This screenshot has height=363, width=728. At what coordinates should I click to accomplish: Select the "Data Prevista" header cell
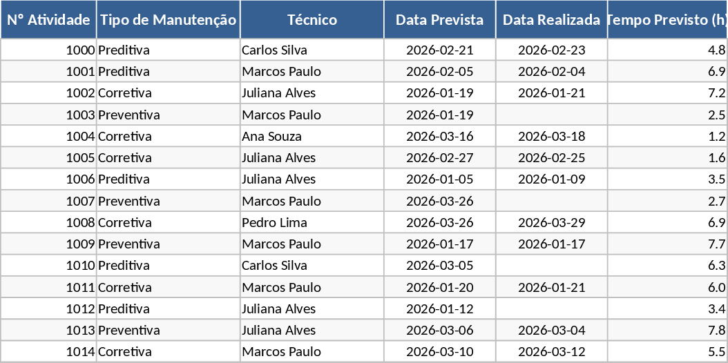click(439, 20)
